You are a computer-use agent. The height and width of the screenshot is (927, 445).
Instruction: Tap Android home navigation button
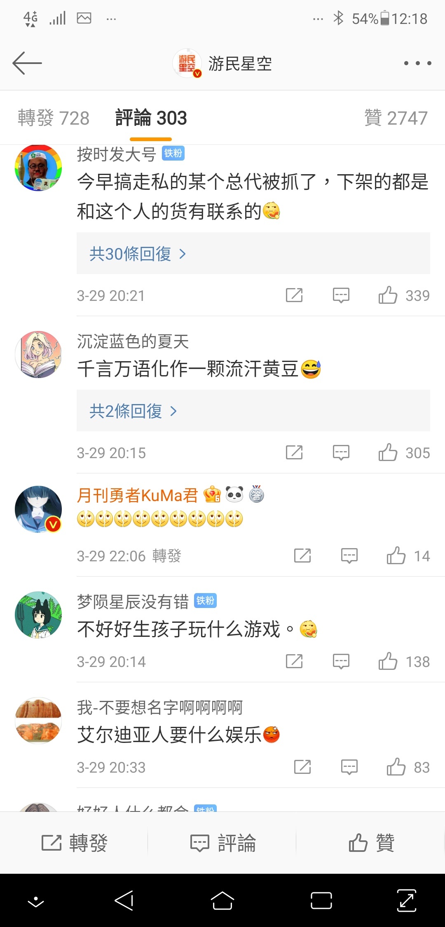coord(222,900)
